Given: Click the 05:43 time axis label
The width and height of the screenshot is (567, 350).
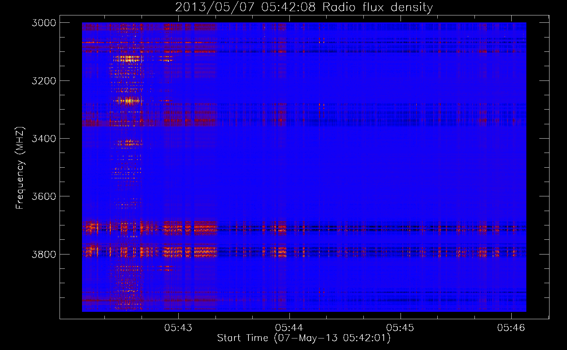Looking at the screenshot, I should pos(178,328).
